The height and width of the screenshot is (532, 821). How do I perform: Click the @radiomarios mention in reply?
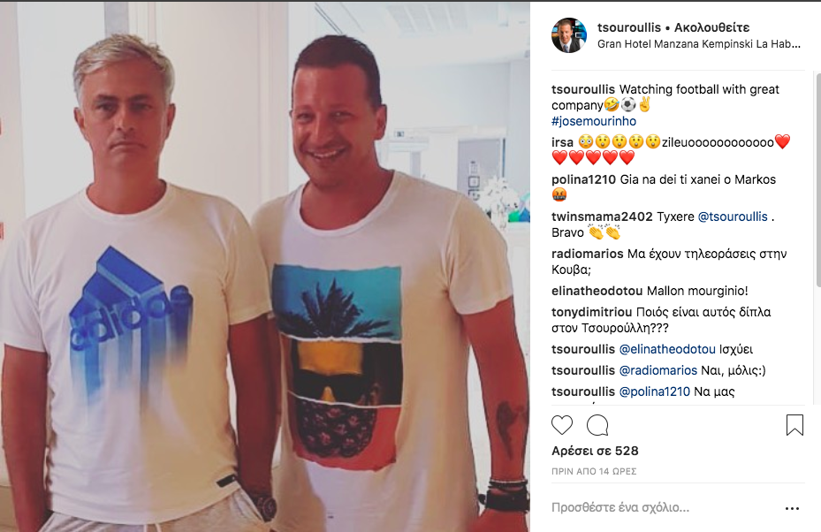[658, 371]
